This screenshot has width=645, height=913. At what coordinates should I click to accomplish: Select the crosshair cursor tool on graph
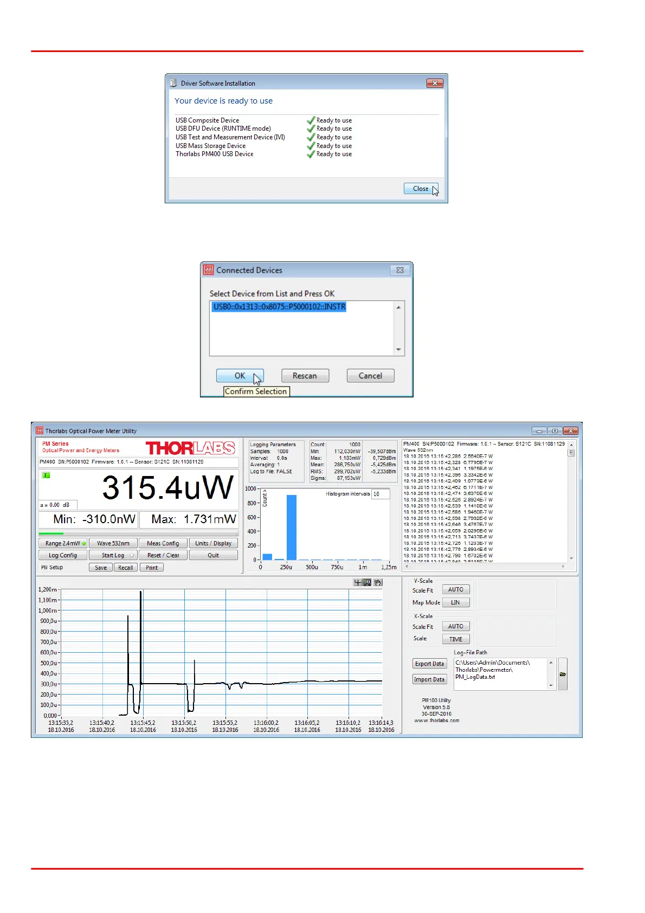pos(358,582)
